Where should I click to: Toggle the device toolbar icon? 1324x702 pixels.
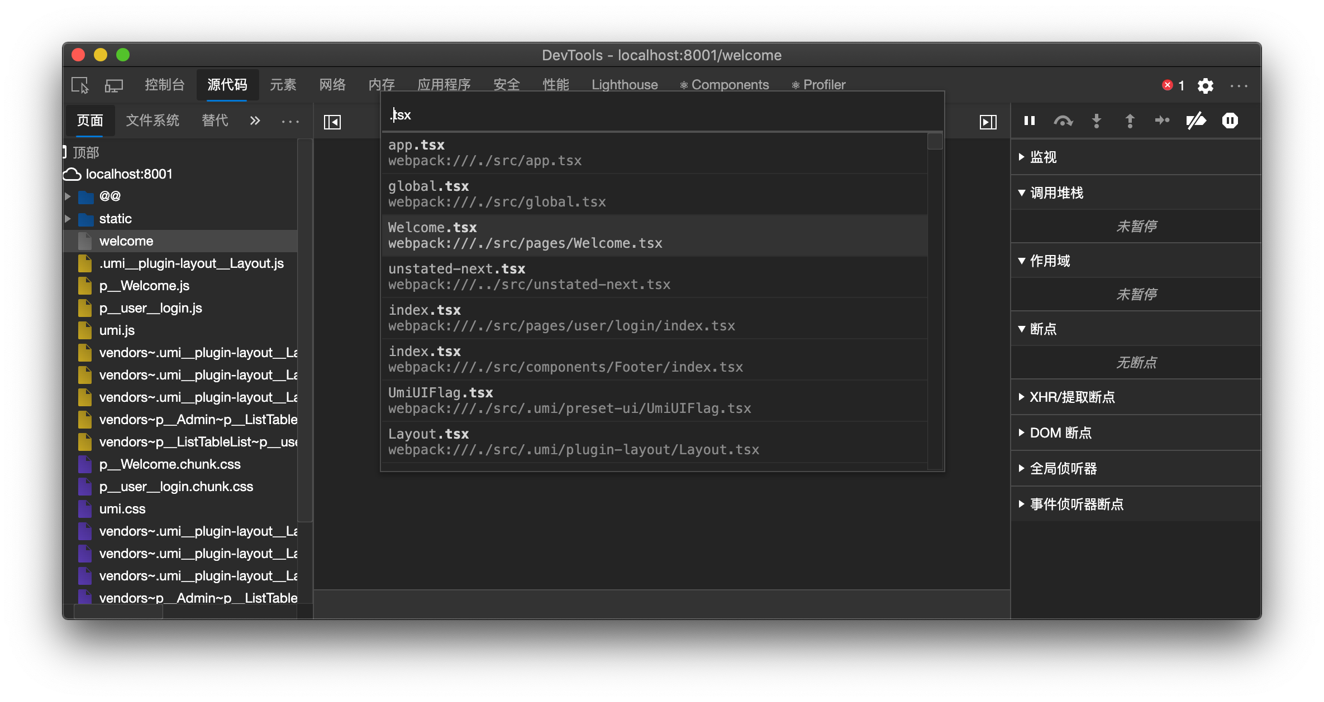(x=114, y=85)
